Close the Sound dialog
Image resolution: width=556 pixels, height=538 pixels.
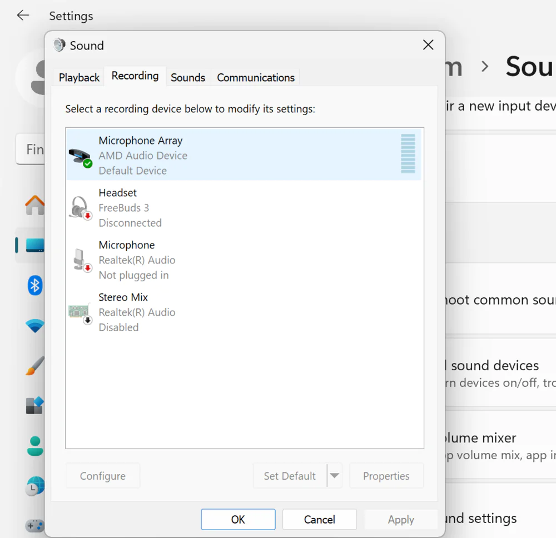tap(428, 45)
